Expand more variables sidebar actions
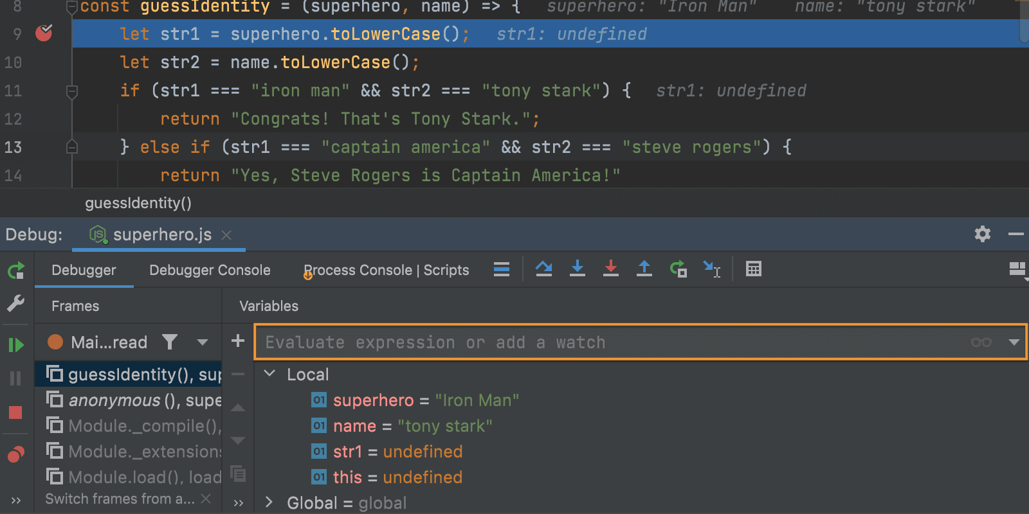 (x=239, y=503)
